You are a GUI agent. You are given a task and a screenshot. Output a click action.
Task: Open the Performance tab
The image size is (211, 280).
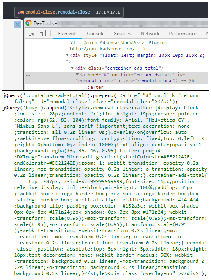coord(183,34)
